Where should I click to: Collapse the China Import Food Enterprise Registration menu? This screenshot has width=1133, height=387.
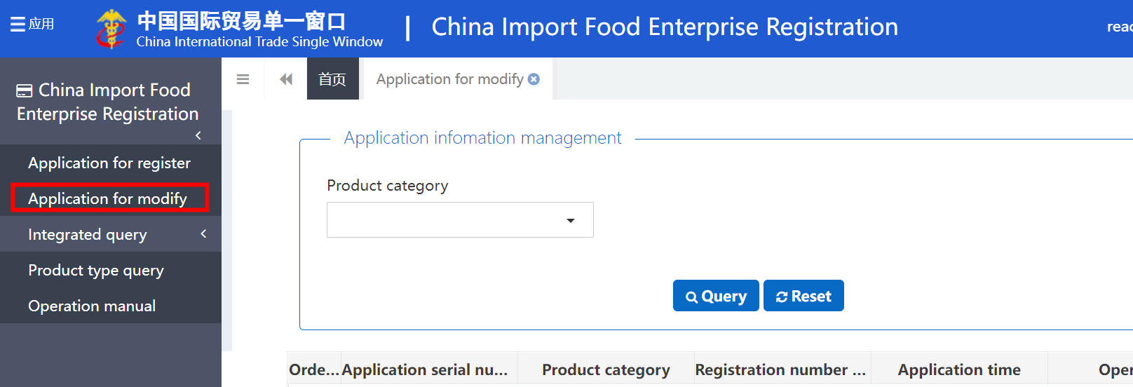(x=198, y=135)
